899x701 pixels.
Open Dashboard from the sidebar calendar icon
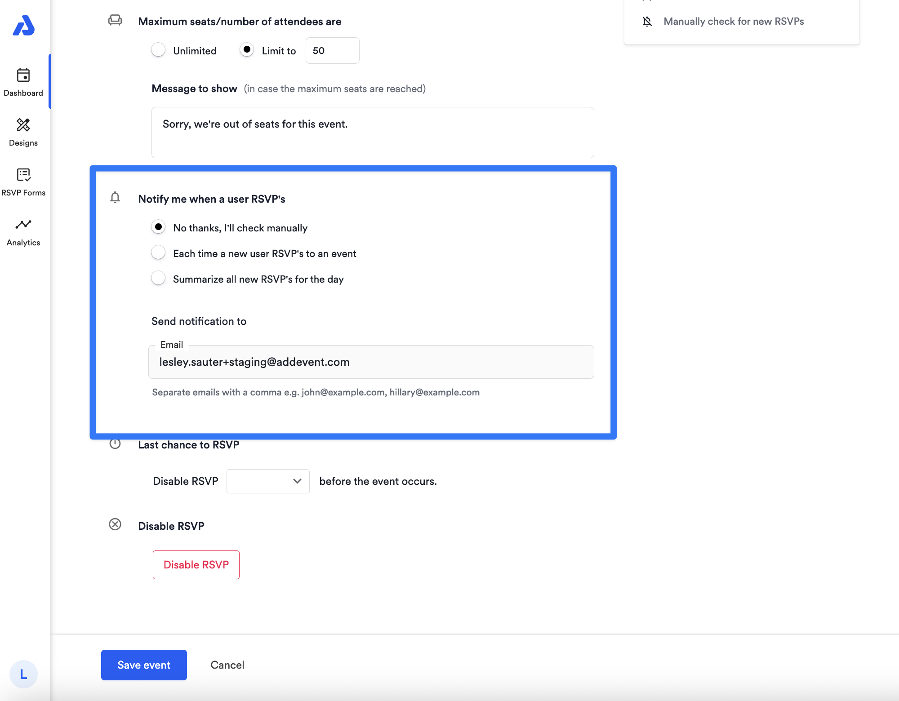click(x=23, y=75)
